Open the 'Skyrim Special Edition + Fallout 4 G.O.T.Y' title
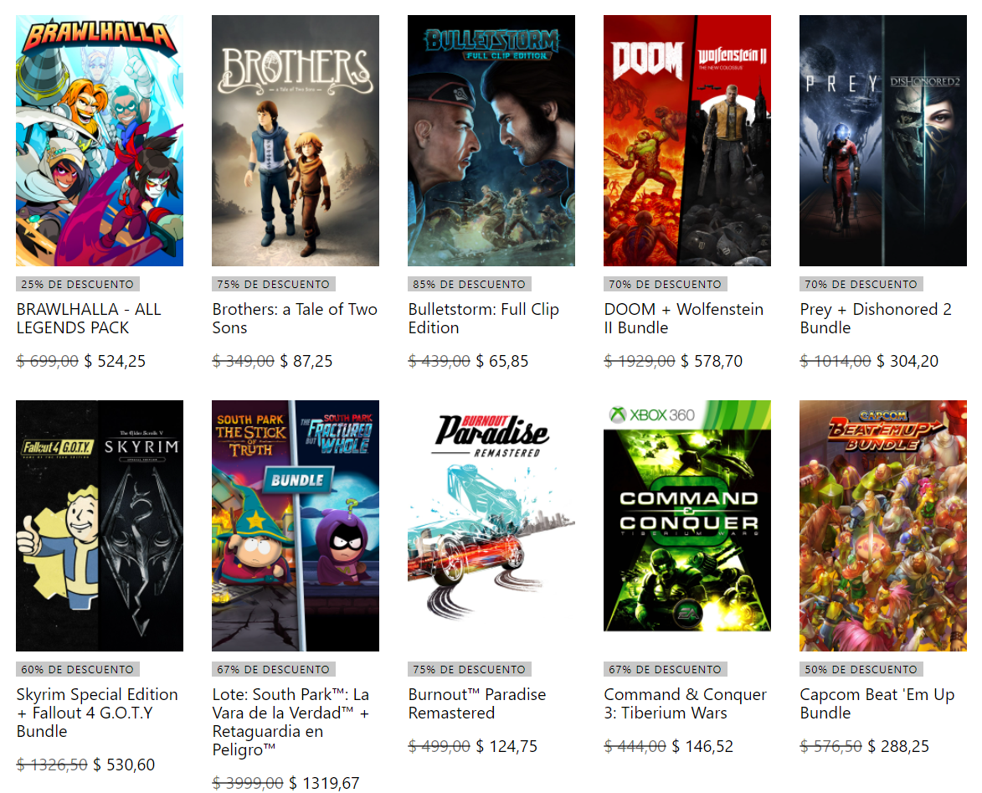 [97, 713]
